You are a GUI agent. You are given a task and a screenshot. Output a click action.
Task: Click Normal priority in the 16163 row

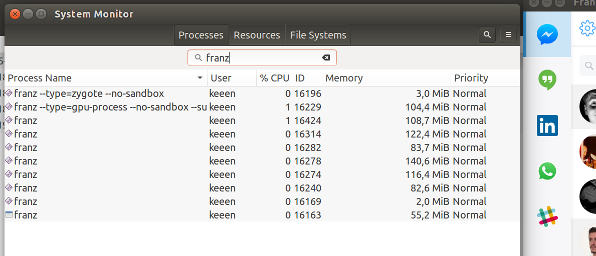coord(469,215)
